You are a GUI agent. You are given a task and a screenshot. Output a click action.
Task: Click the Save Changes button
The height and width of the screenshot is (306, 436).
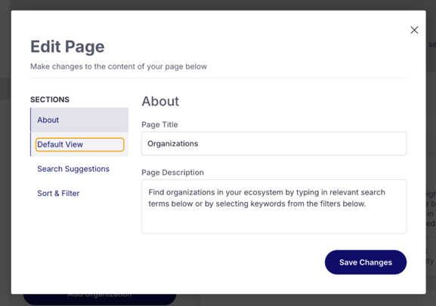pyautogui.click(x=366, y=262)
